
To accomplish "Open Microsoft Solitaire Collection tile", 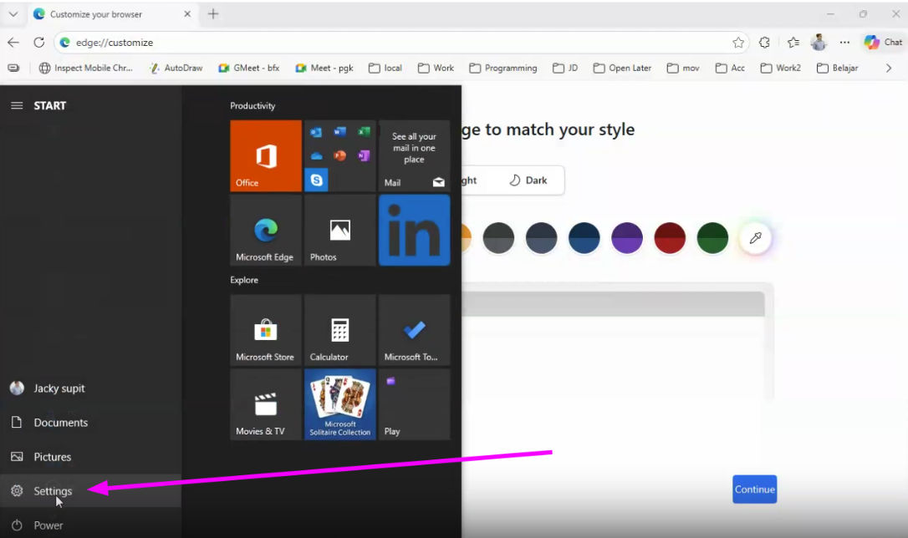I will [x=339, y=404].
